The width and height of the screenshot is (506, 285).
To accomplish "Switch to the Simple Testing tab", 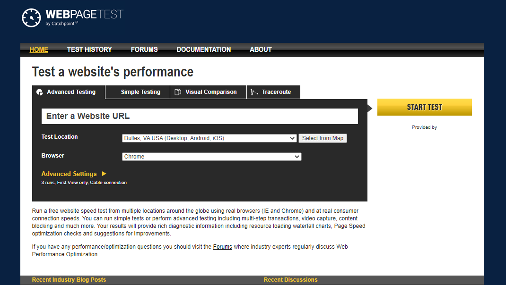I will tap(140, 92).
